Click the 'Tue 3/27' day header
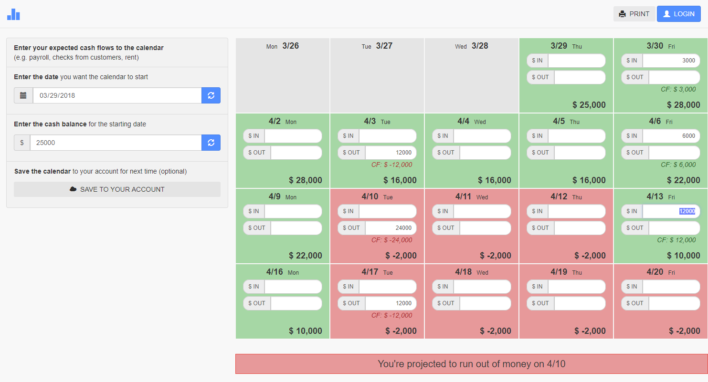The image size is (708, 382). coord(377,46)
